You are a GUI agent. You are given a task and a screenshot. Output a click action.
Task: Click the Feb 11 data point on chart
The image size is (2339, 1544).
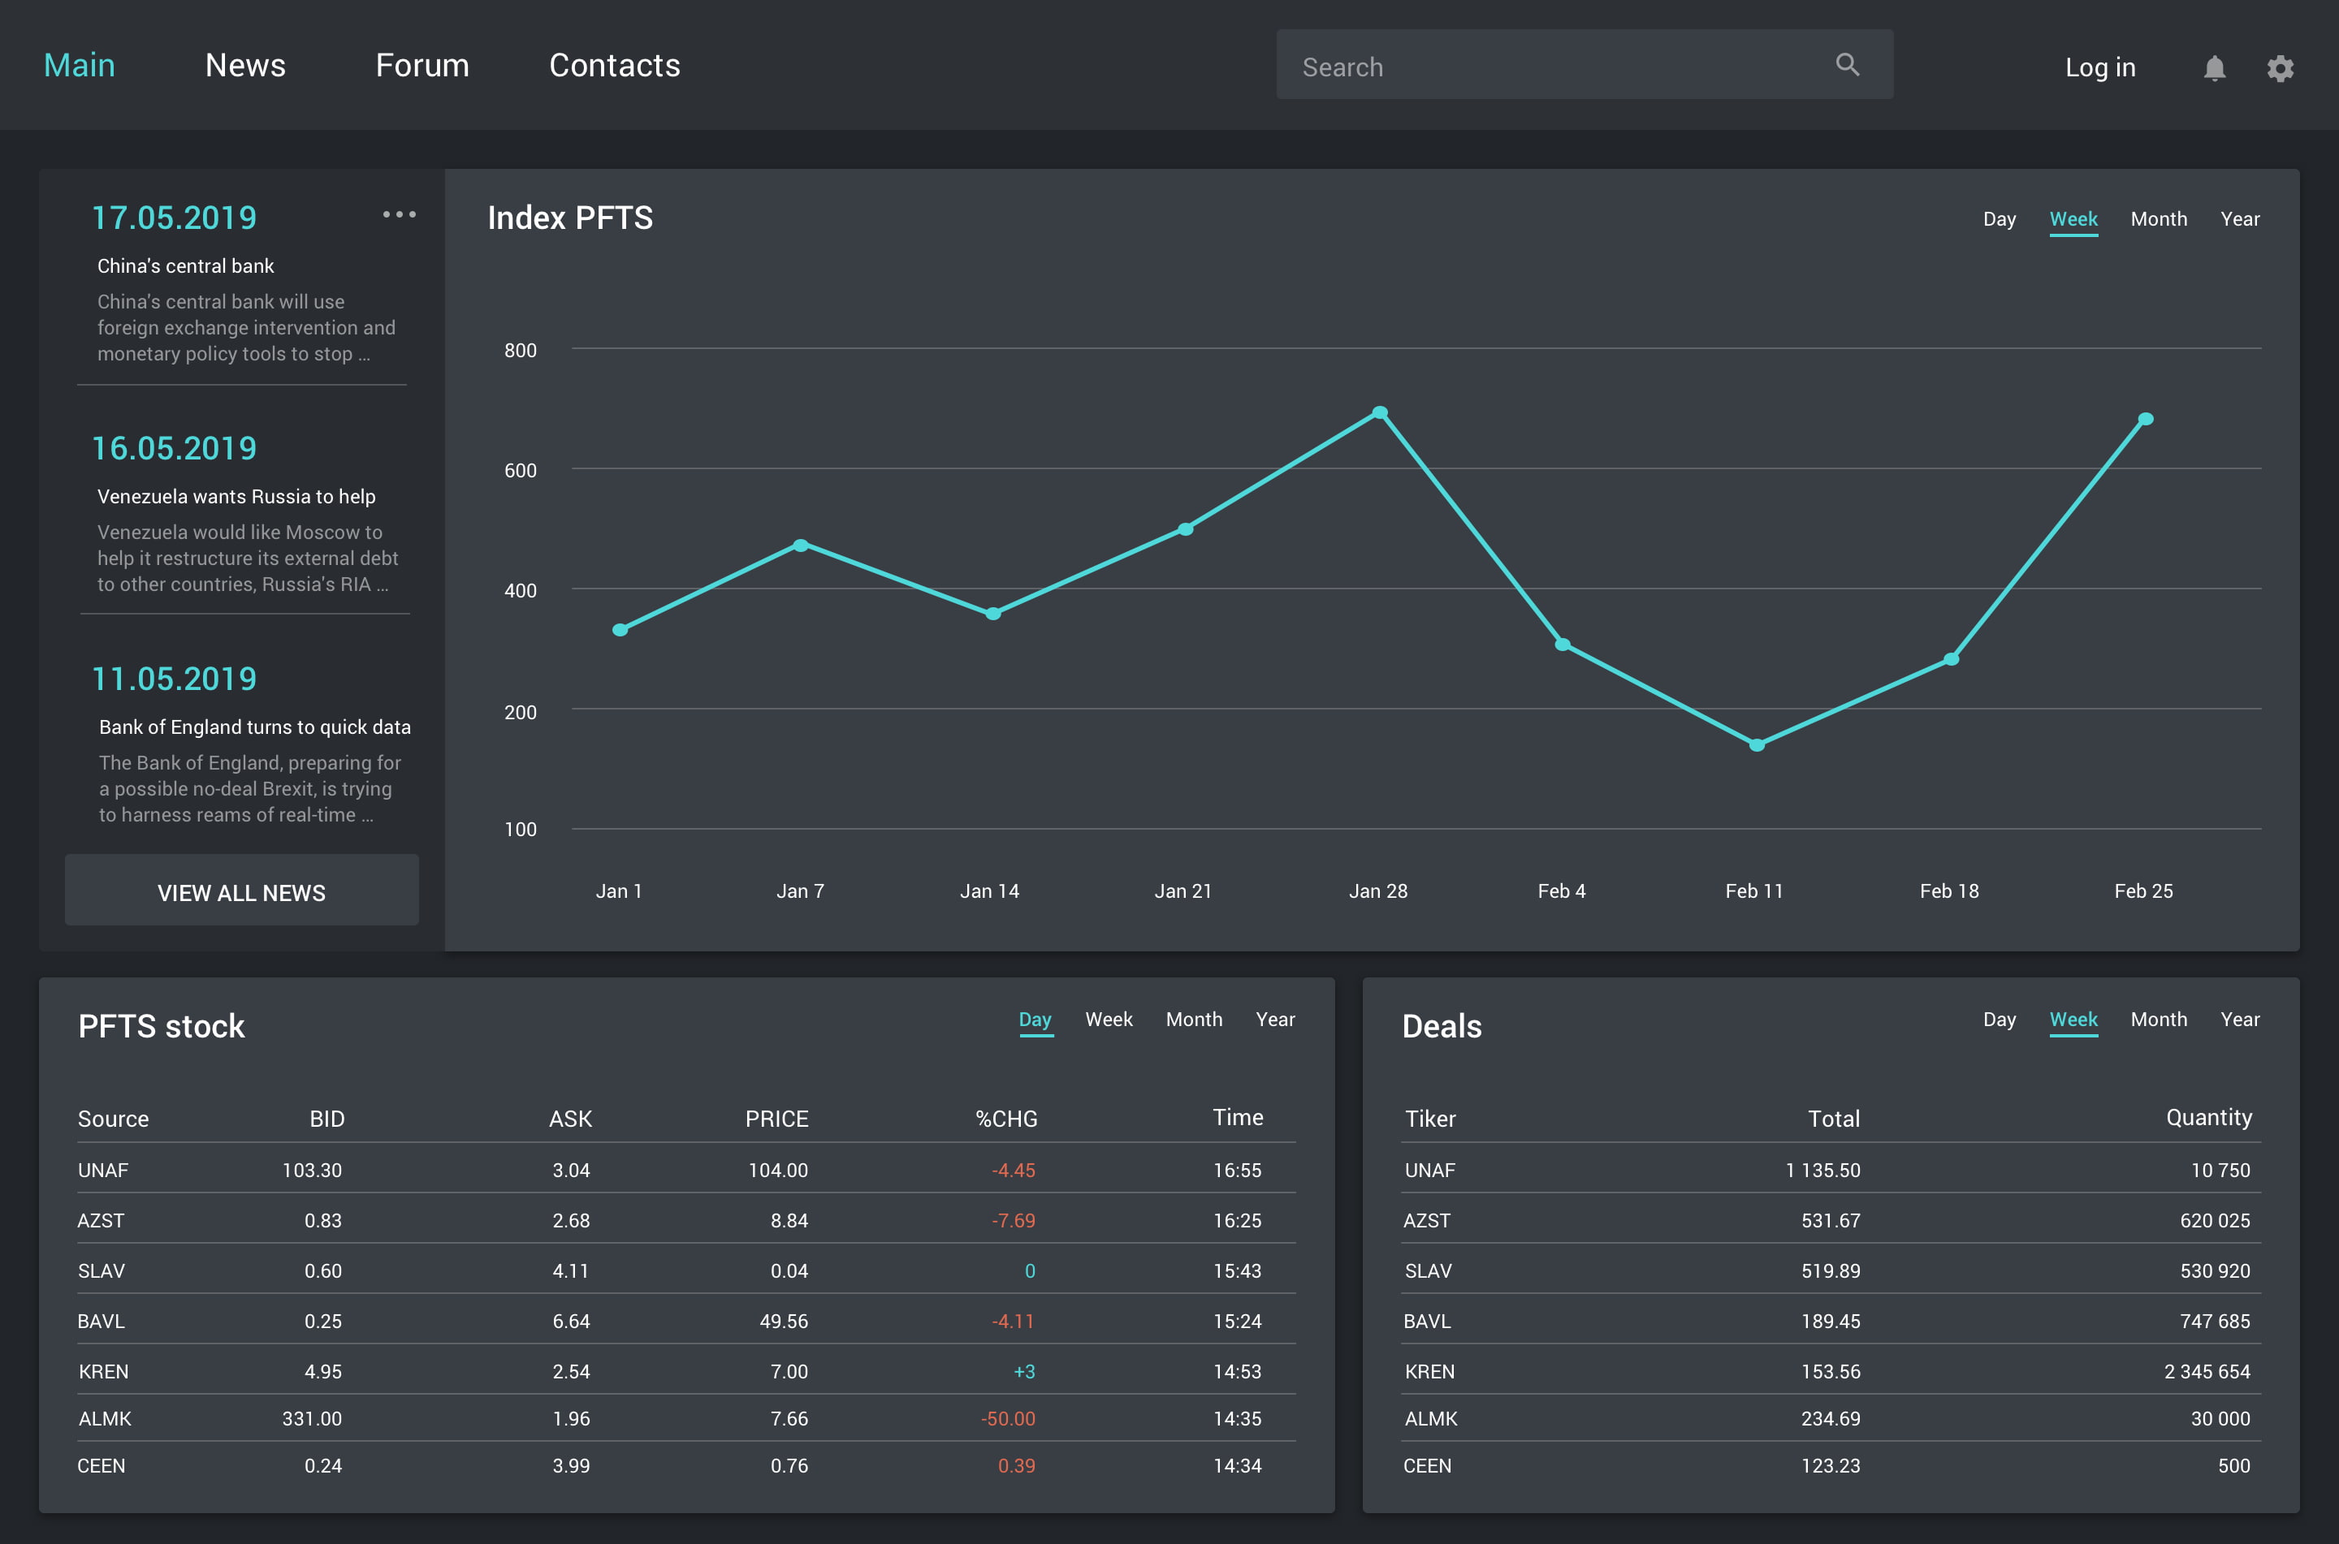coord(1756,744)
